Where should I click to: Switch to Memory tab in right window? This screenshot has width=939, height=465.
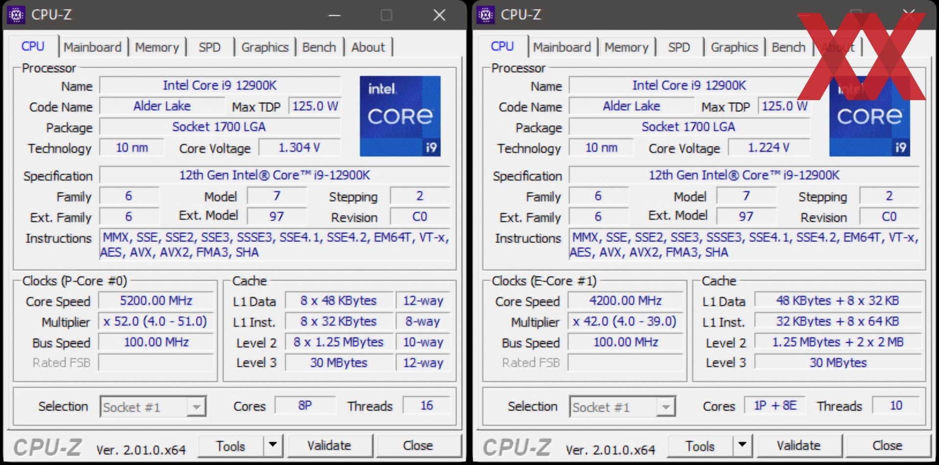click(626, 47)
